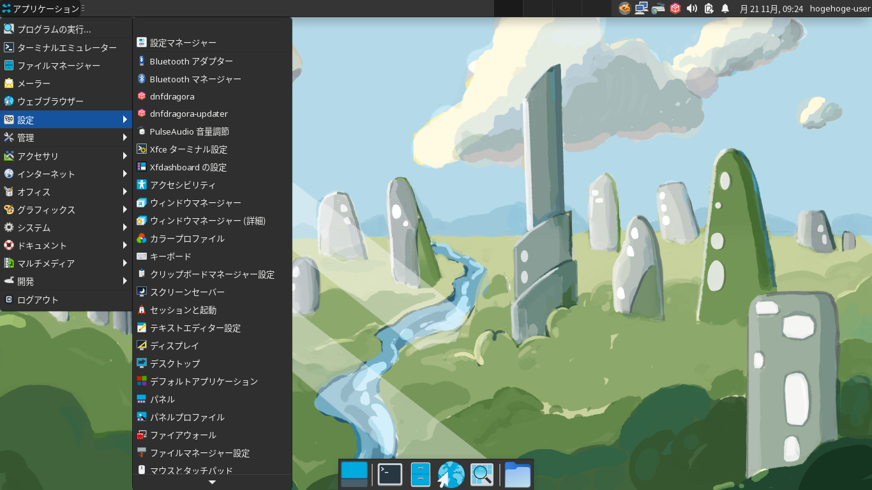Open パネルプロファイル

coord(212,417)
